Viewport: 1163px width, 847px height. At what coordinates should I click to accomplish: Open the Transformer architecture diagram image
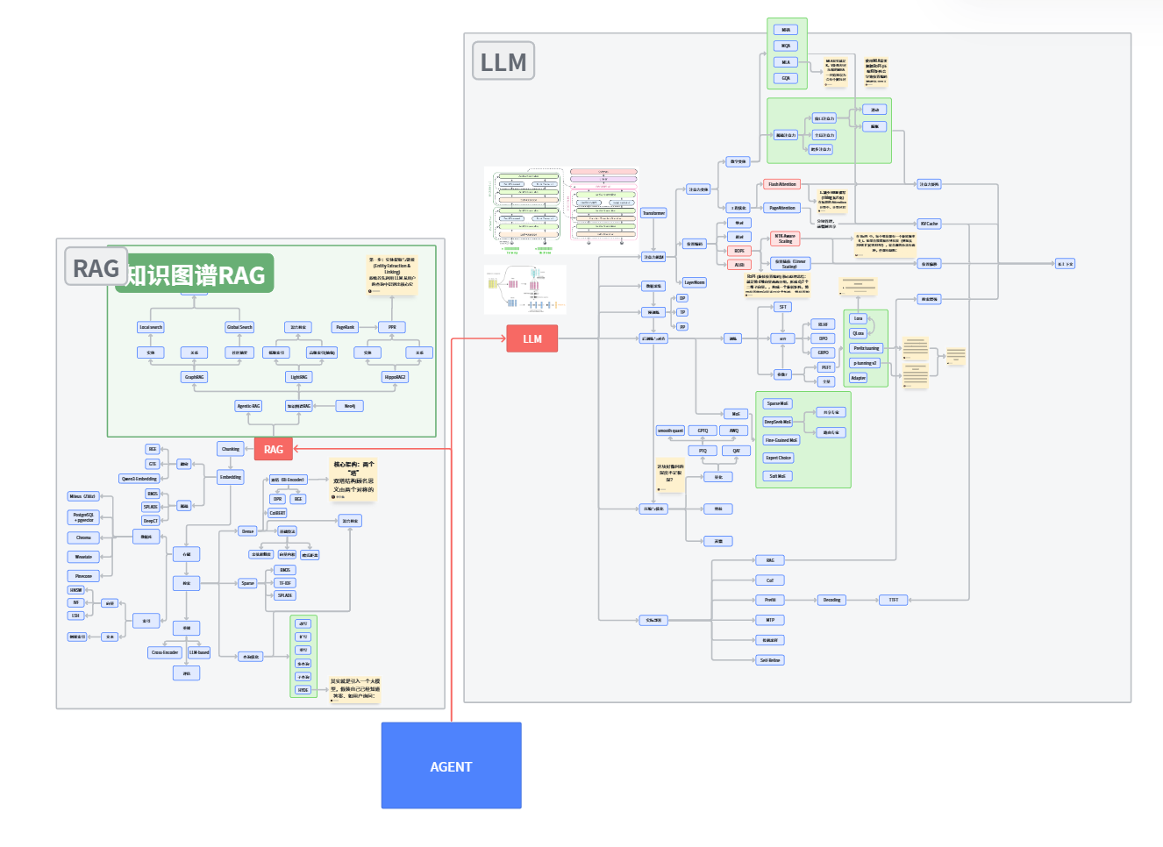tap(561, 210)
